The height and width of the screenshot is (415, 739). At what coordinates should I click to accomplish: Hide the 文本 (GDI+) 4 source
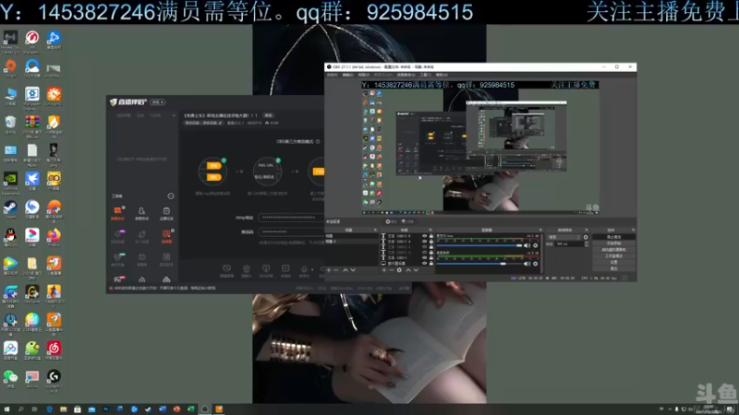(x=424, y=242)
